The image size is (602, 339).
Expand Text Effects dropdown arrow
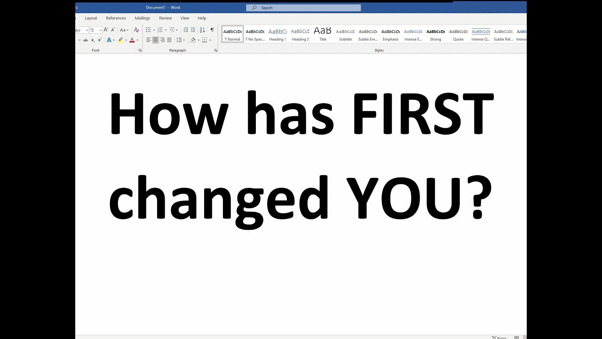click(114, 40)
